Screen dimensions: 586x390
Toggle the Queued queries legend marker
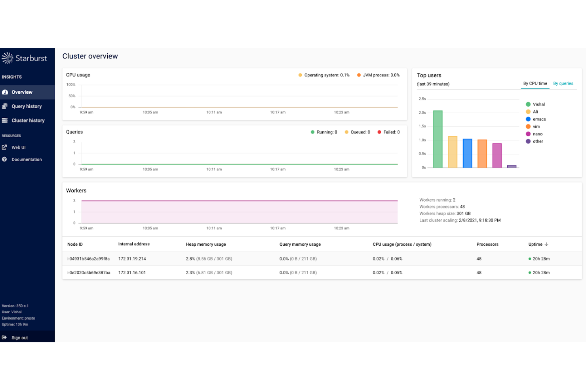[x=346, y=132]
